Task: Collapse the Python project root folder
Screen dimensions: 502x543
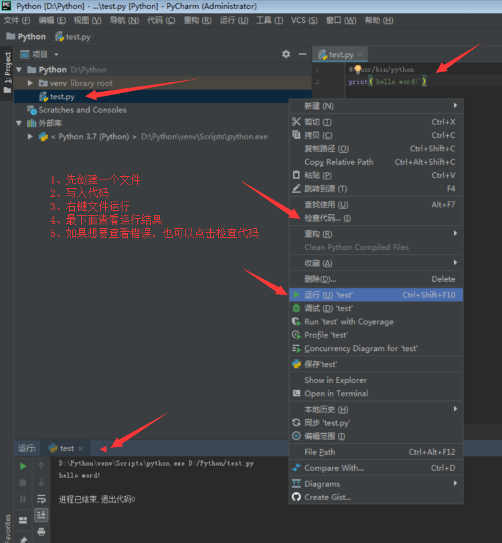Action: 19,70
